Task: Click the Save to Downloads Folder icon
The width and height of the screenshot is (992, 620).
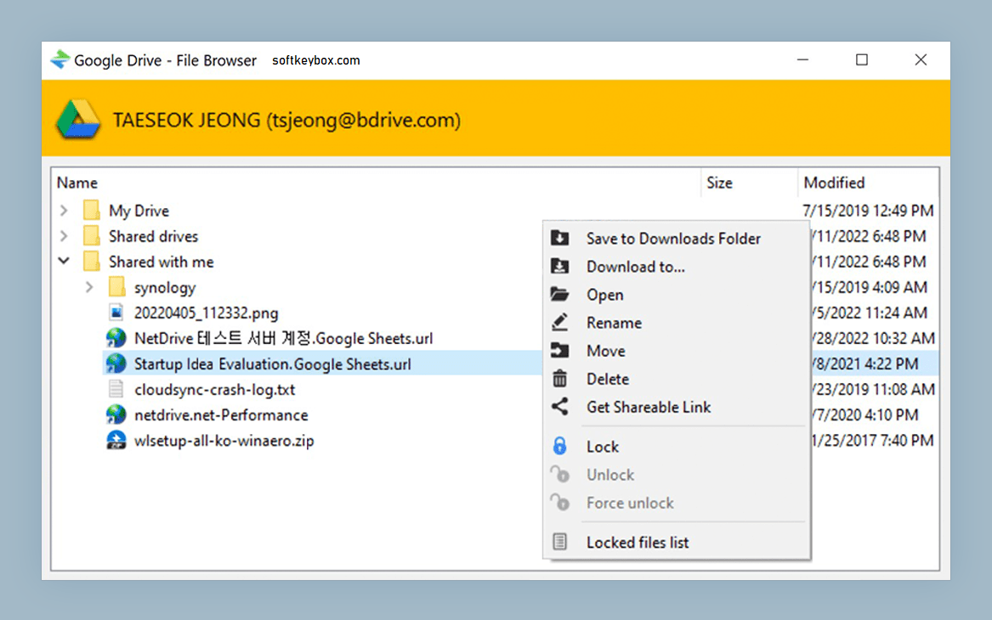Action: (561, 239)
